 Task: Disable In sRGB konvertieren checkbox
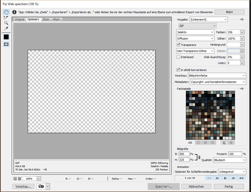(x=178, y=70)
